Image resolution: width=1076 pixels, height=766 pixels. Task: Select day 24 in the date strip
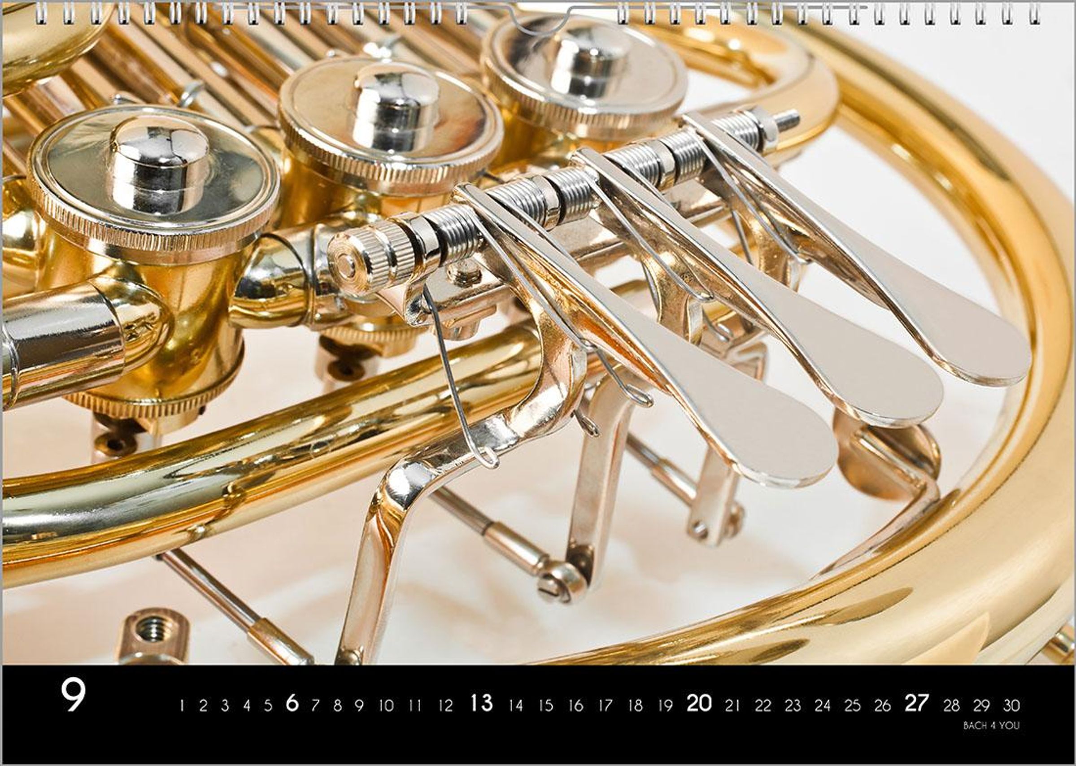click(x=822, y=705)
